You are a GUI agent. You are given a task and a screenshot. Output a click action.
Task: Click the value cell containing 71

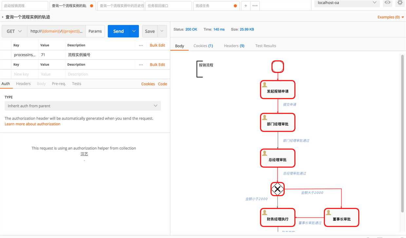(52, 55)
